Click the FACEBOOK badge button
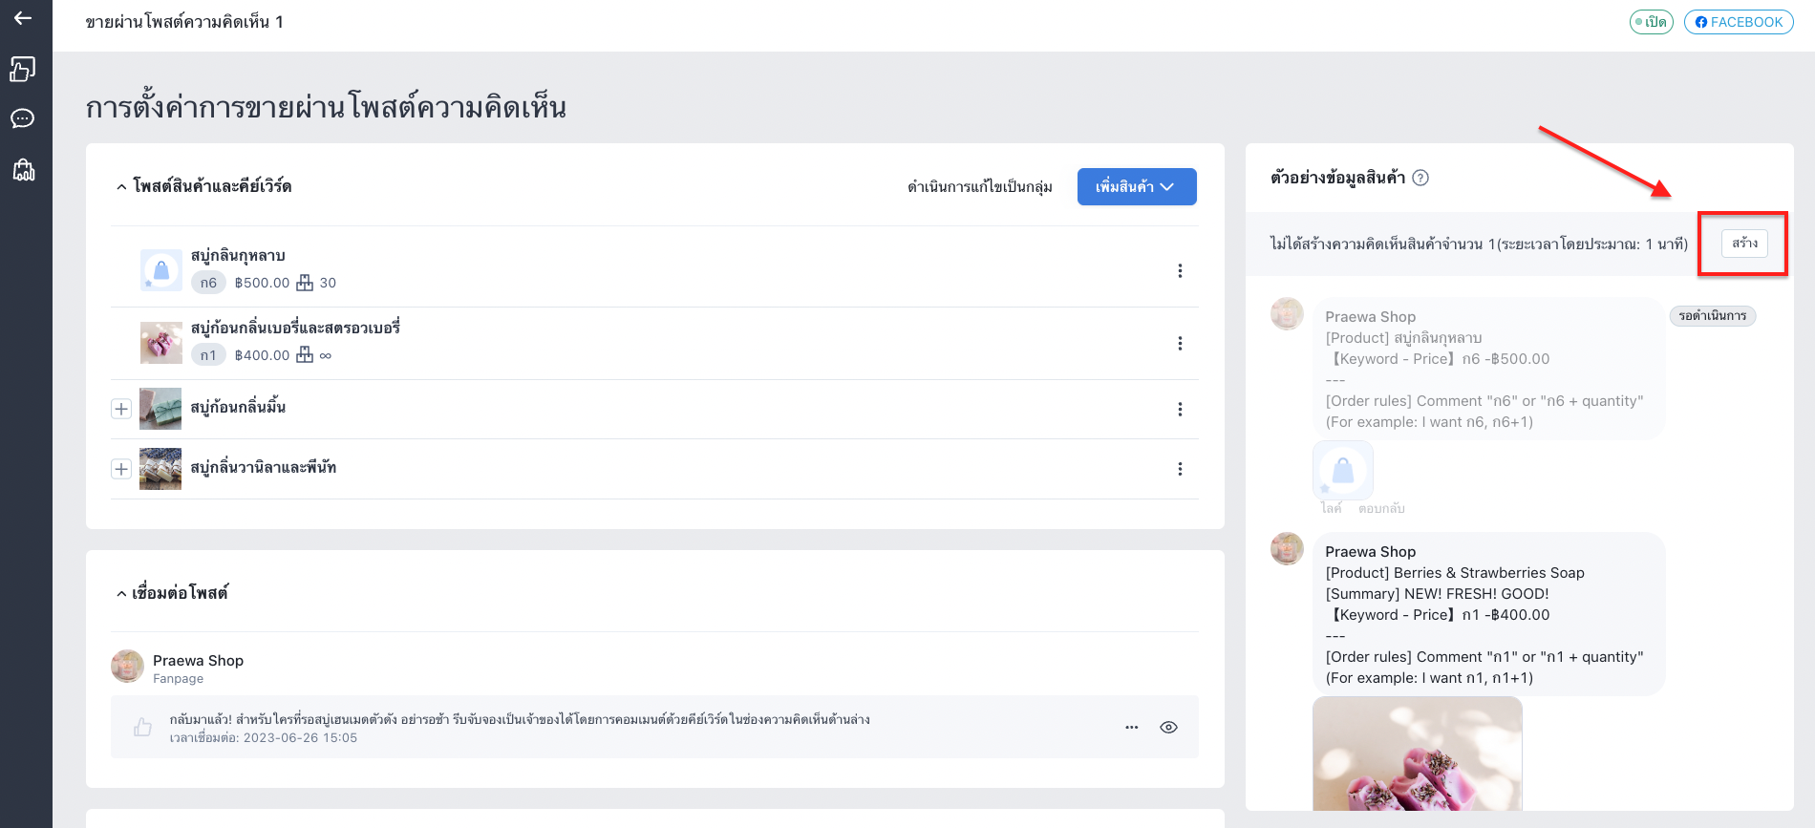Image resolution: width=1815 pixels, height=828 pixels. 1739,22
